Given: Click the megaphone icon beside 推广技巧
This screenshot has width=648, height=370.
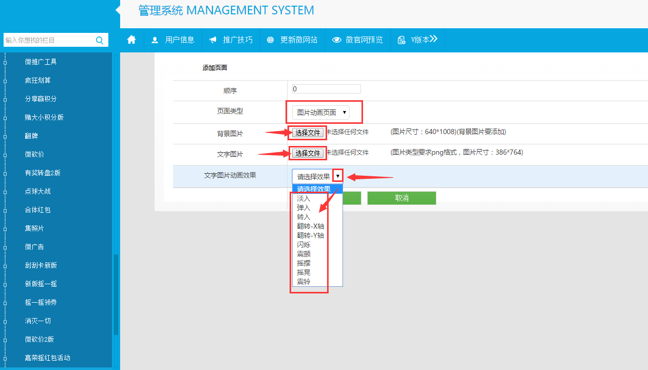Looking at the screenshot, I should click(x=213, y=40).
